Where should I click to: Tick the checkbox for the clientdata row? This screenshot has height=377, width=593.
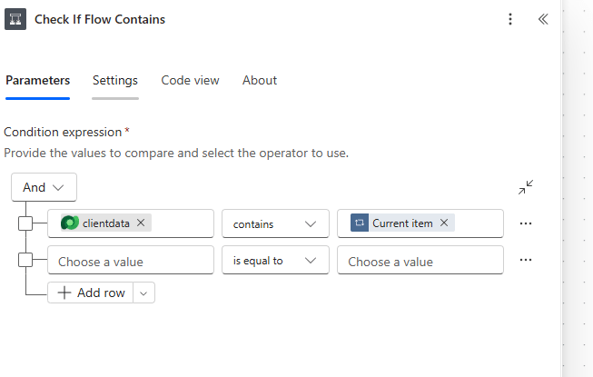(x=25, y=223)
